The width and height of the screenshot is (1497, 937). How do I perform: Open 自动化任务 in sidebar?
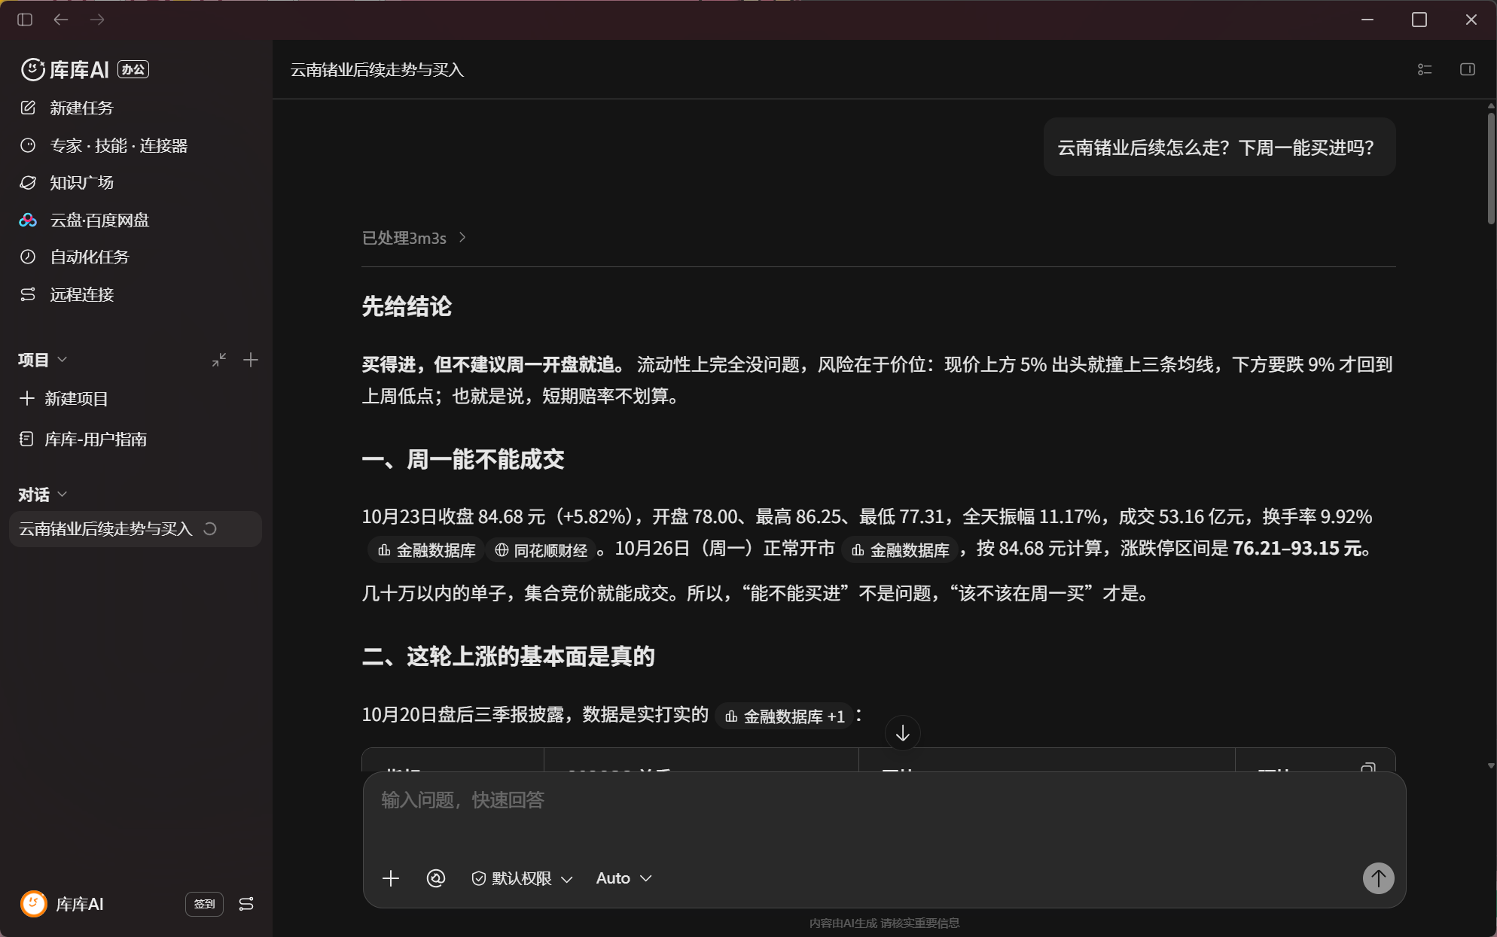74,257
